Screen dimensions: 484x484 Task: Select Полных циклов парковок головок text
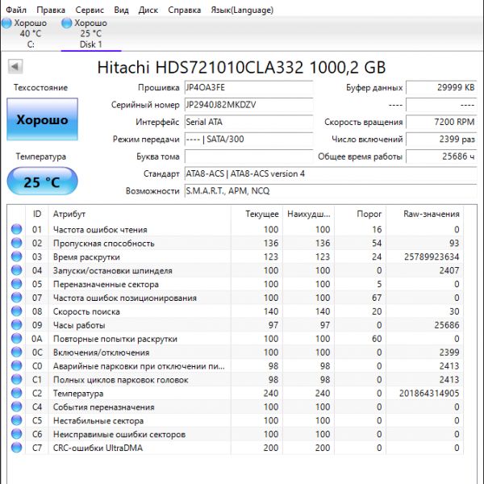(121, 380)
